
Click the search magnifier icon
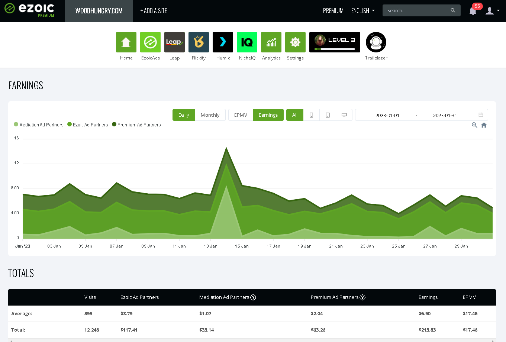point(453,10)
